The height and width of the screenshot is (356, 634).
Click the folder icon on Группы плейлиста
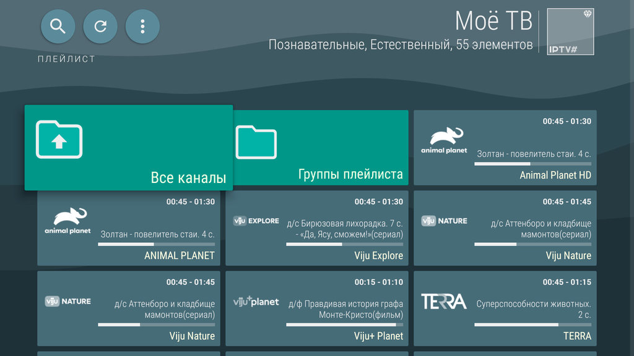[256, 142]
